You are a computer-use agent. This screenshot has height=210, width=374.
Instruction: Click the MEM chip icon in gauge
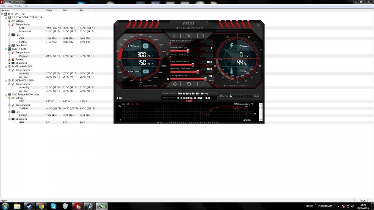click(x=145, y=71)
